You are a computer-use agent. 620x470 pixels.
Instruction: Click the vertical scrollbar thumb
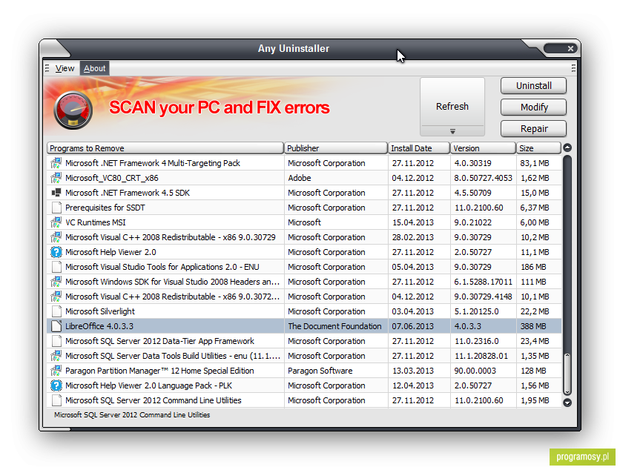[x=567, y=374]
